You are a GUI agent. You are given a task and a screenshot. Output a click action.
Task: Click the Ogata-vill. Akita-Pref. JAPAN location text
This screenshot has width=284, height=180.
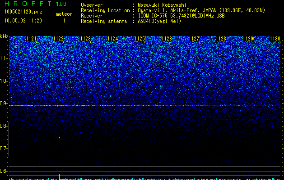201,10
